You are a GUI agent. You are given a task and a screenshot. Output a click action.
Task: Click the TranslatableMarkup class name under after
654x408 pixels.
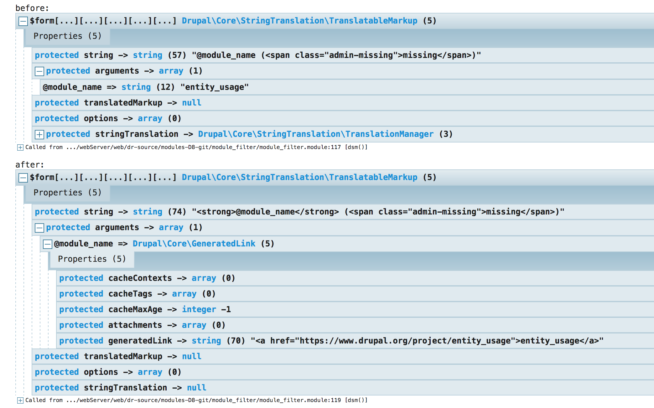(299, 177)
